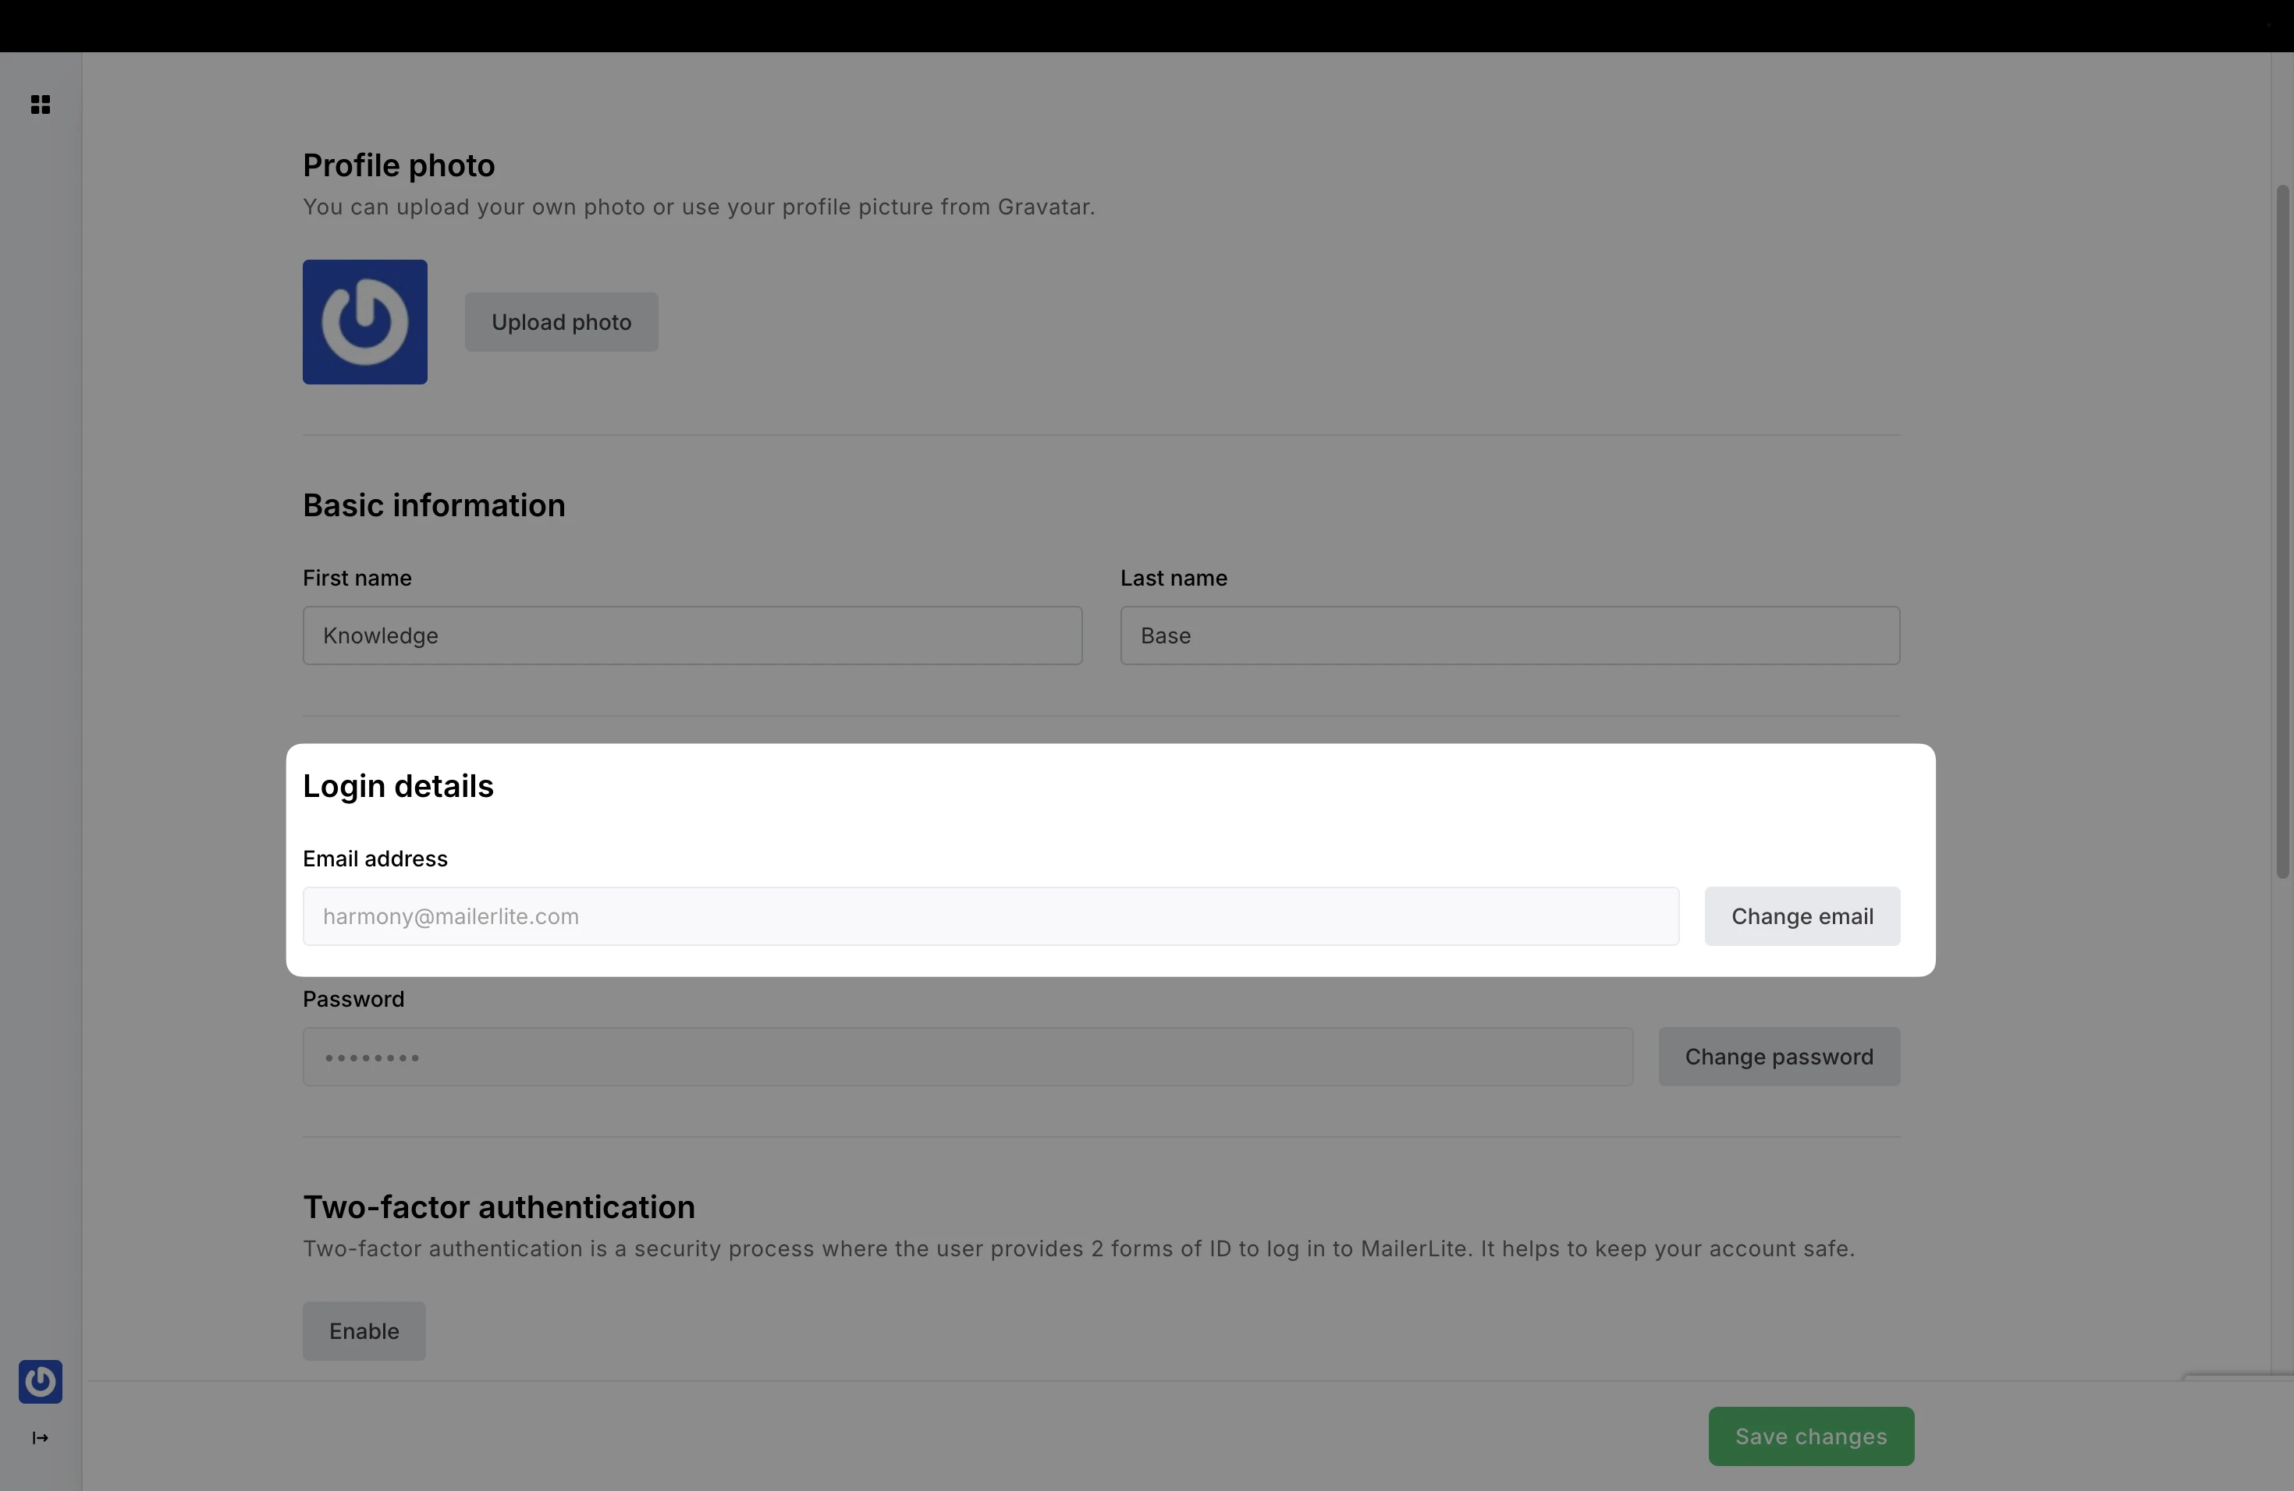Open the dashboard grid icon in sidebar
The width and height of the screenshot is (2294, 1491).
41,105
